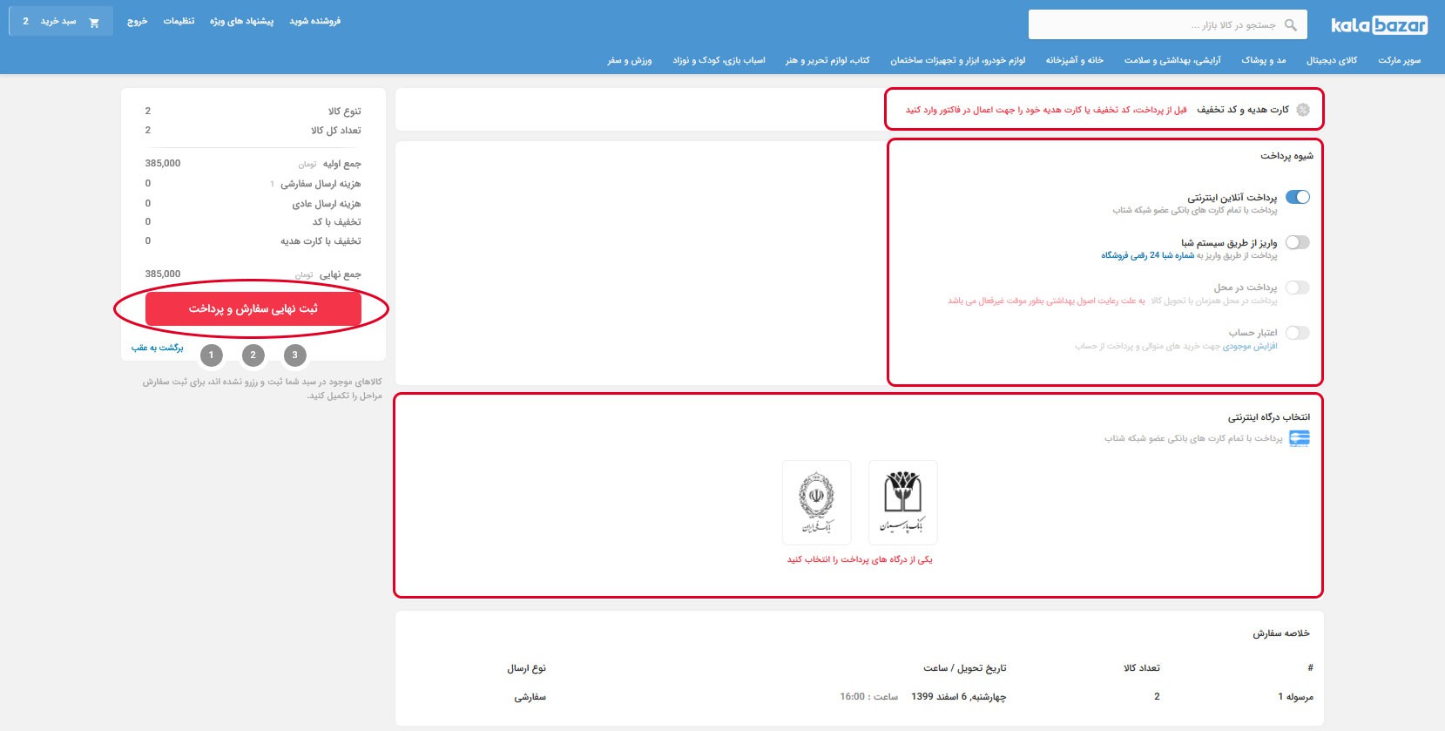Go to checkout step 2 circle

pyautogui.click(x=253, y=355)
